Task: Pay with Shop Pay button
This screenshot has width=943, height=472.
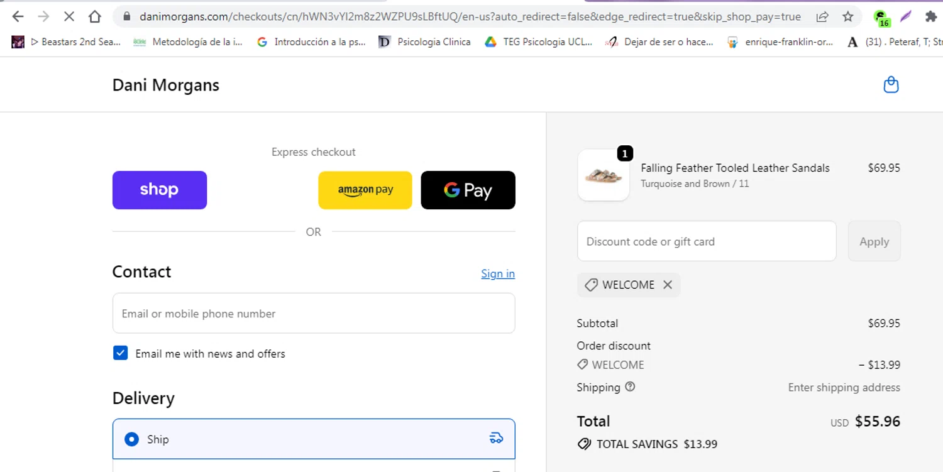Action: click(x=160, y=190)
